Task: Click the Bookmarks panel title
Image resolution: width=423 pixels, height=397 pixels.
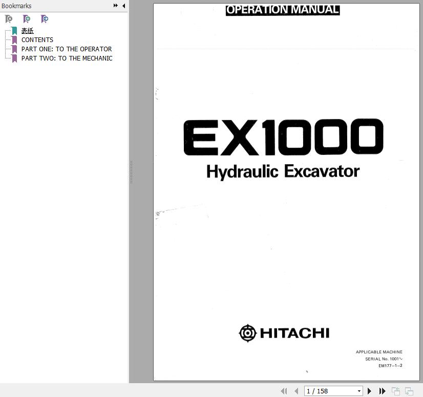Action: [16, 6]
